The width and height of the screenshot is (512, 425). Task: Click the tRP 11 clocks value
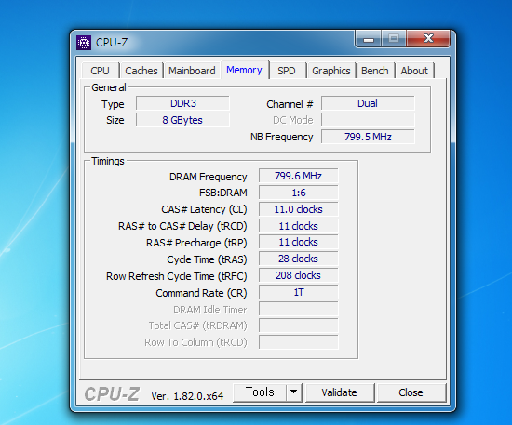[299, 242]
